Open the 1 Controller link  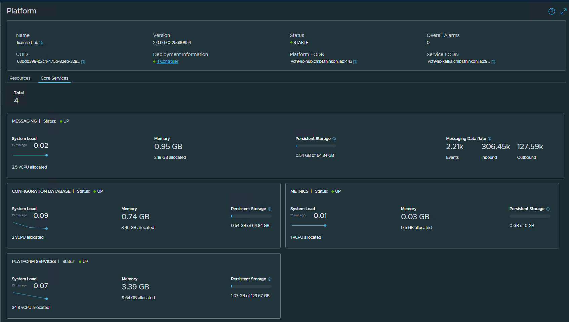[168, 61]
